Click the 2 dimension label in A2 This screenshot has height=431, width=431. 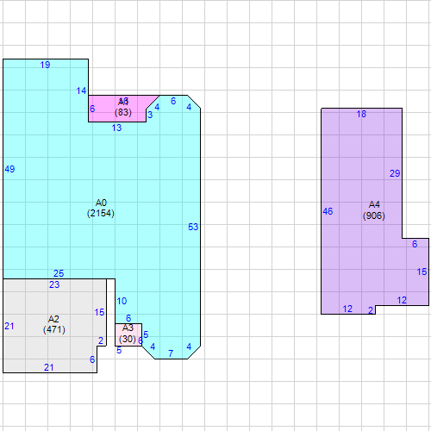pyautogui.click(x=101, y=340)
